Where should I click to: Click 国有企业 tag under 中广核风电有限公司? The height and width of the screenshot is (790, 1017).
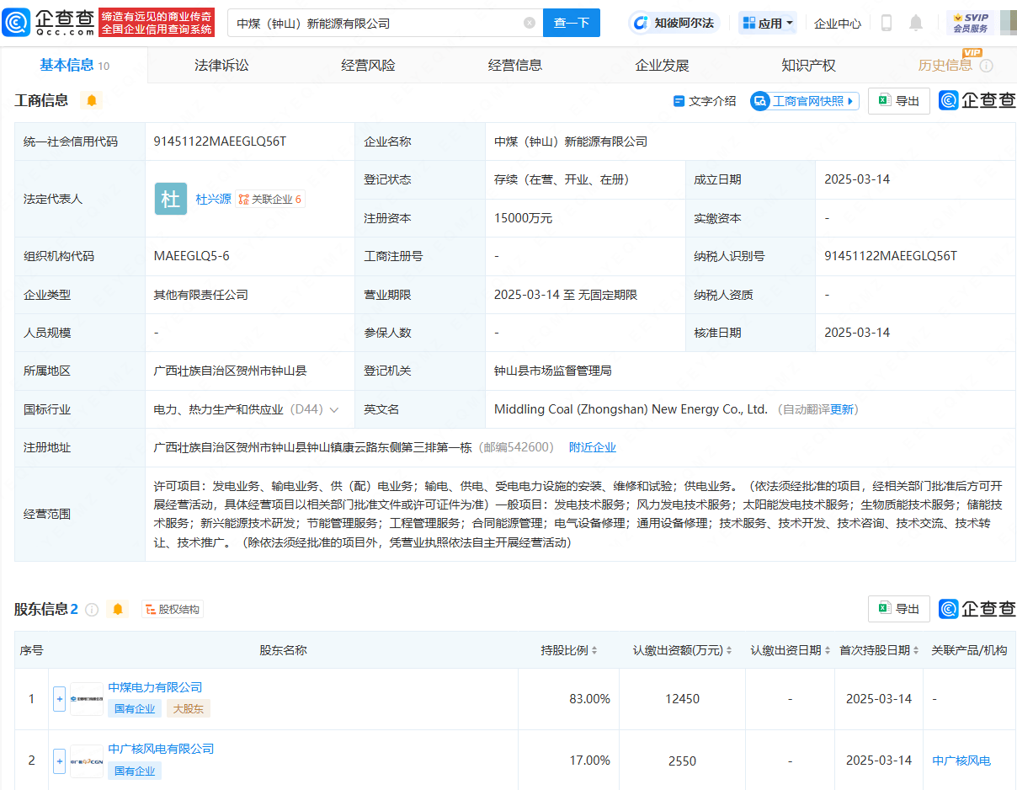tap(135, 771)
